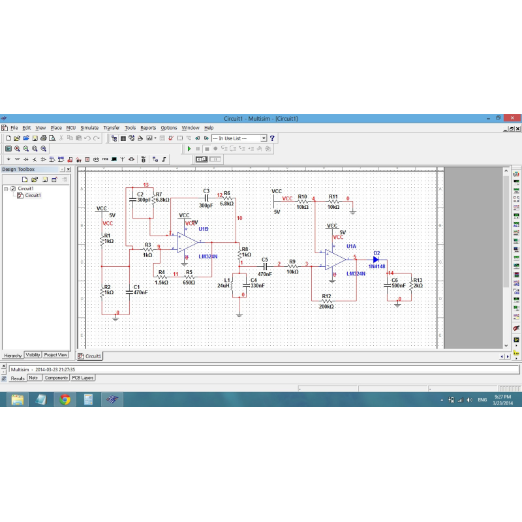The height and width of the screenshot is (522, 522).
Task: Collapse the Circuit1 tree node
Action: tap(6, 189)
